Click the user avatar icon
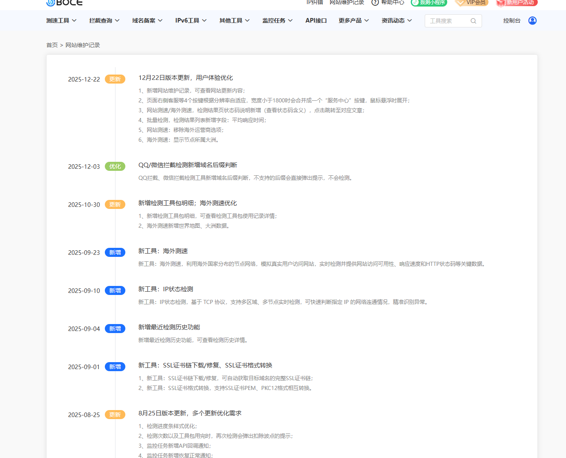The height and width of the screenshot is (458, 566). tap(532, 20)
